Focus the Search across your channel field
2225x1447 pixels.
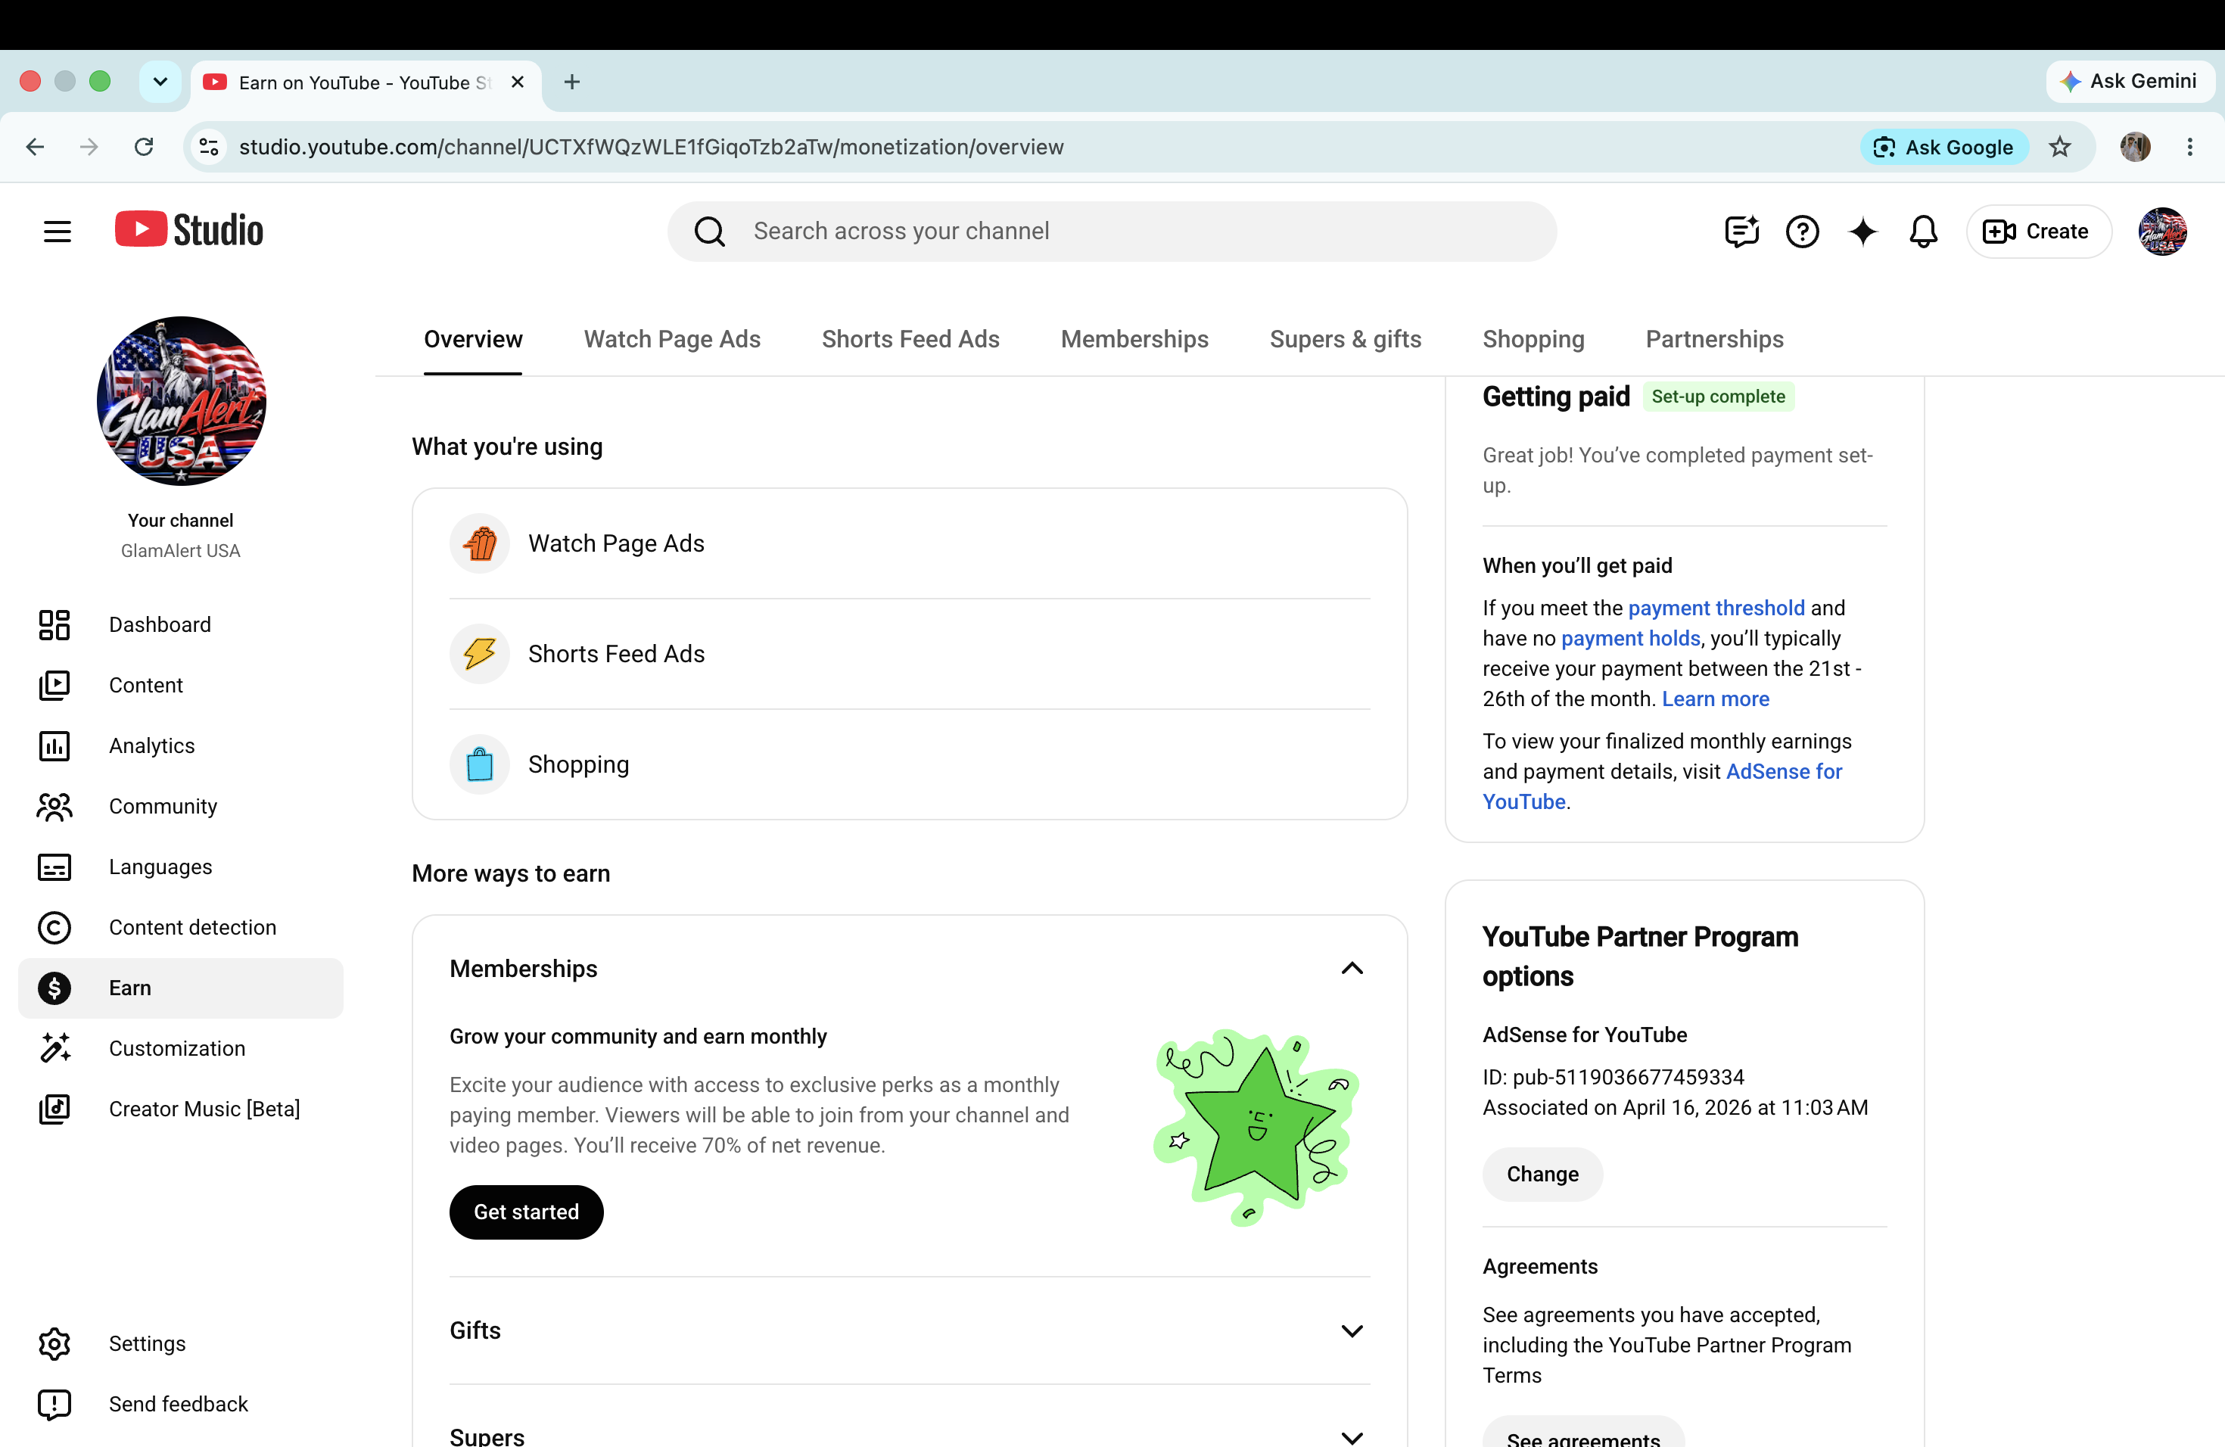(1112, 231)
